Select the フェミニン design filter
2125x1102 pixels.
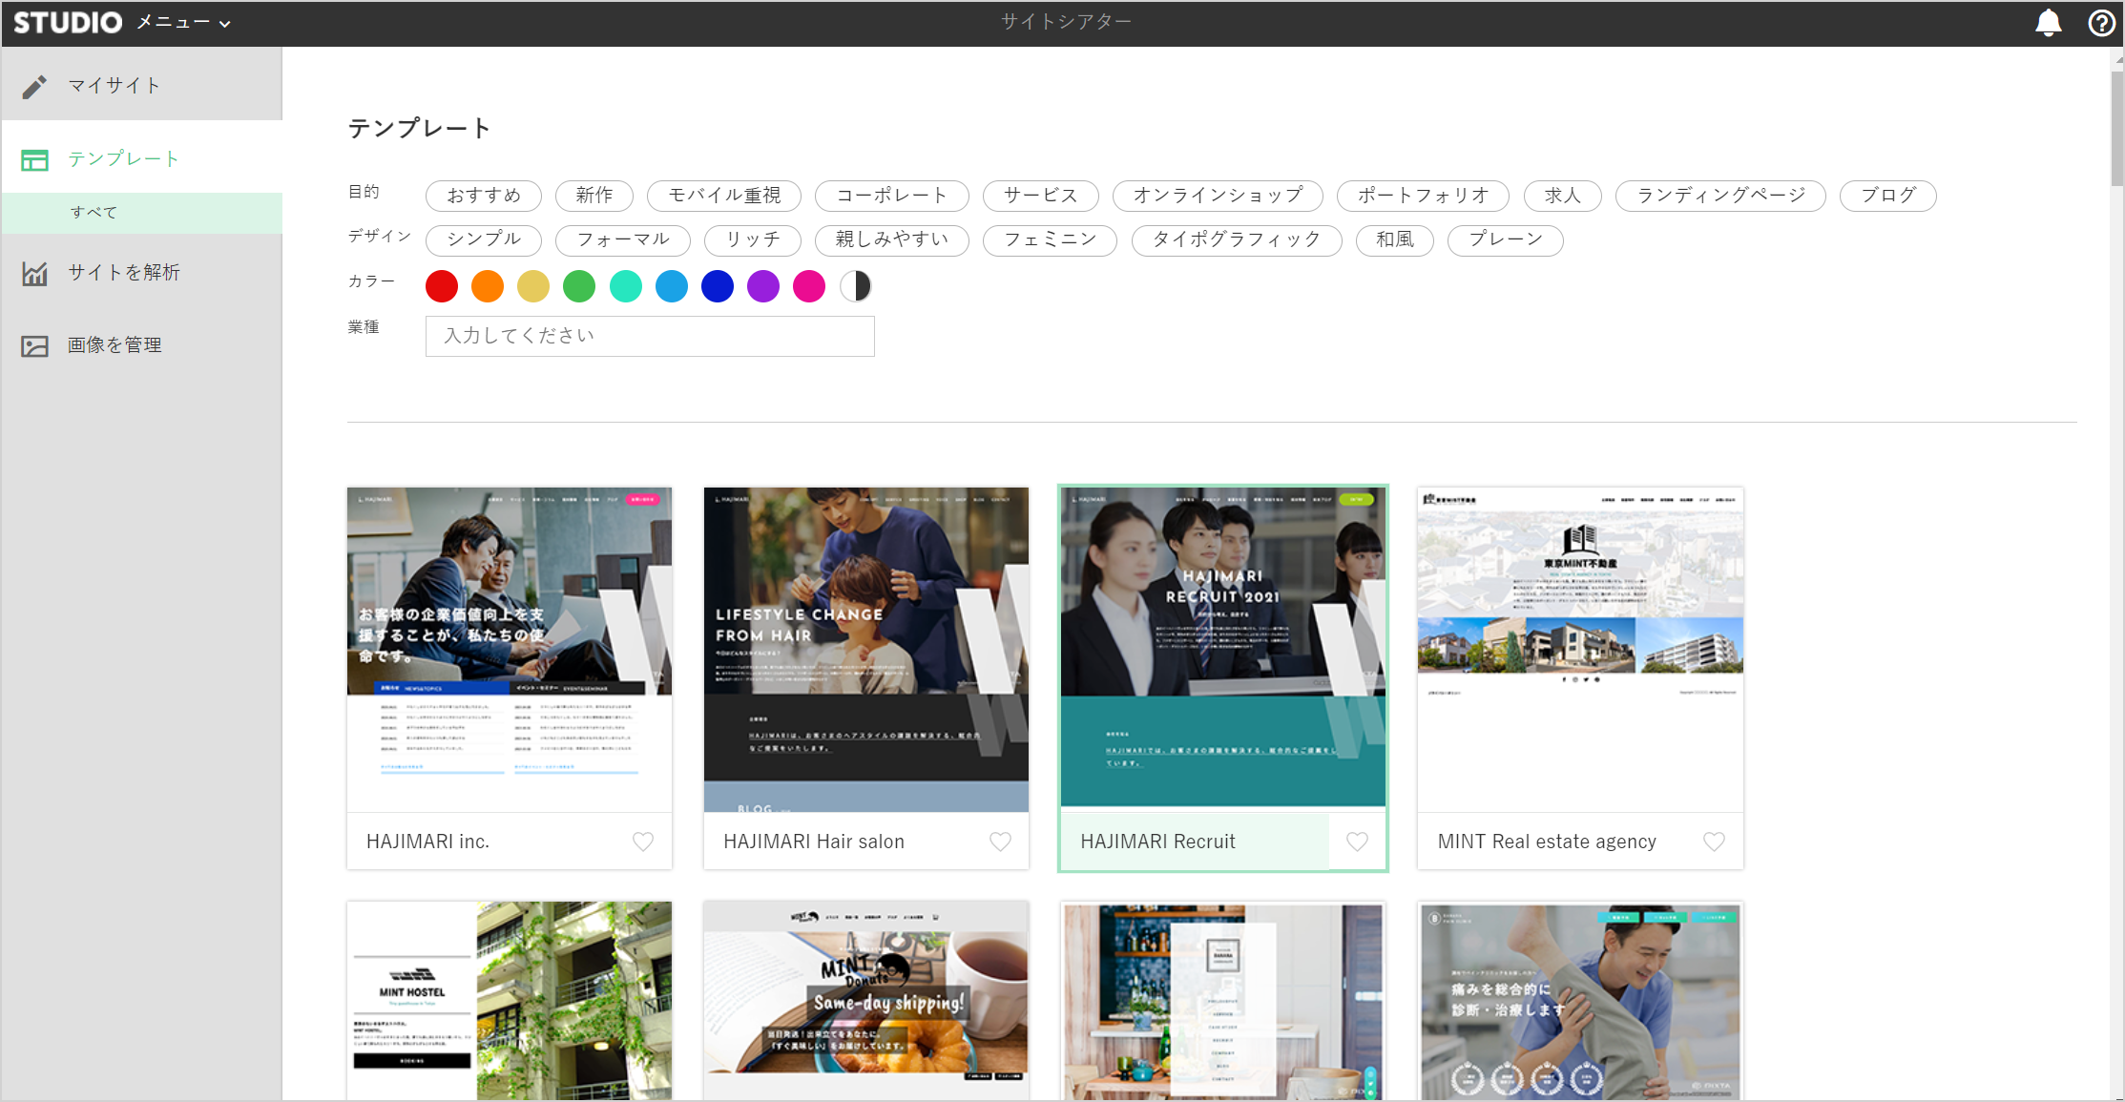click(1050, 239)
